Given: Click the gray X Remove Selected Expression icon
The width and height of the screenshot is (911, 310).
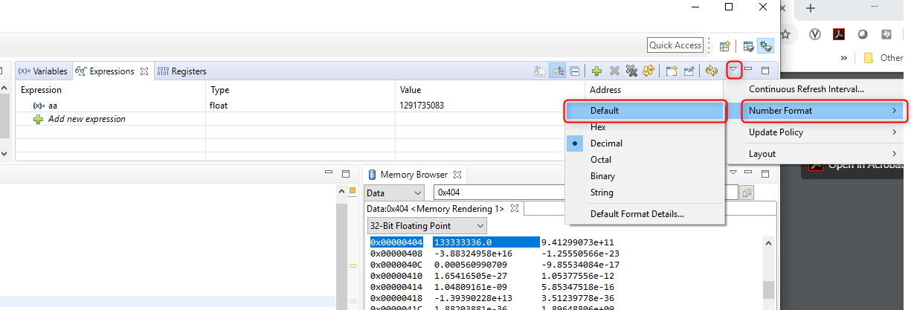Looking at the screenshot, I should (x=614, y=71).
